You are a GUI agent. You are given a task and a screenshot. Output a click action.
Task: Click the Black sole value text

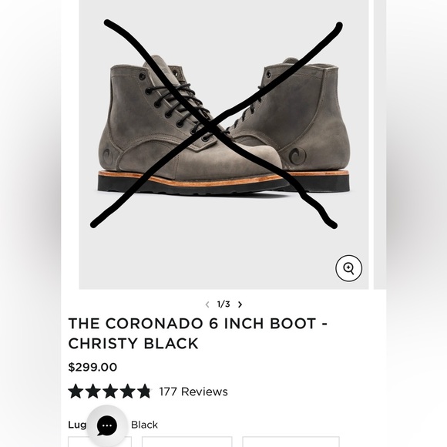coord(144,425)
